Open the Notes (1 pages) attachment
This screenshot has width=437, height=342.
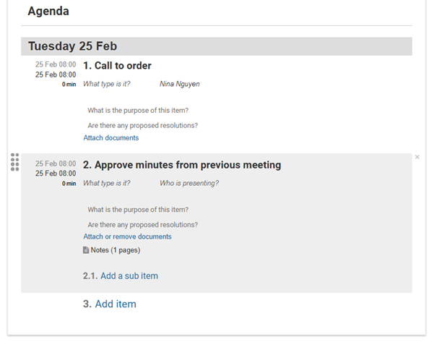(116, 250)
